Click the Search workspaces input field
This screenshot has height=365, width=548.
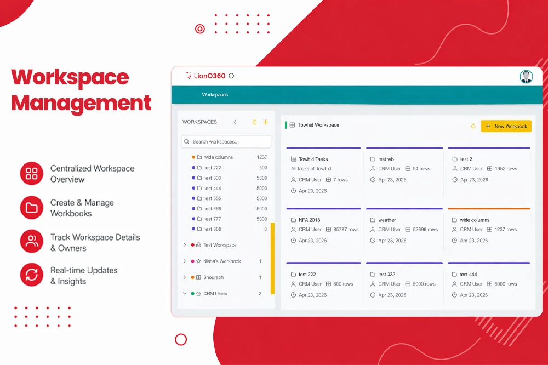[x=226, y=142]
